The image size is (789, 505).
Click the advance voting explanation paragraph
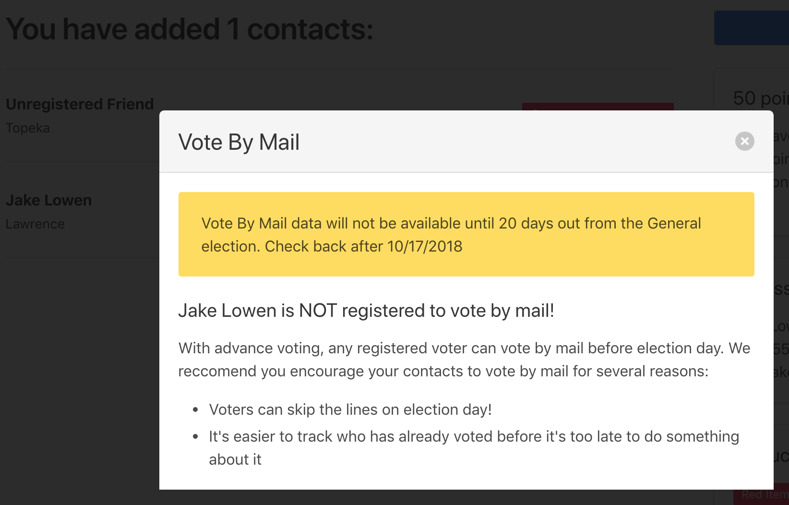464,360
